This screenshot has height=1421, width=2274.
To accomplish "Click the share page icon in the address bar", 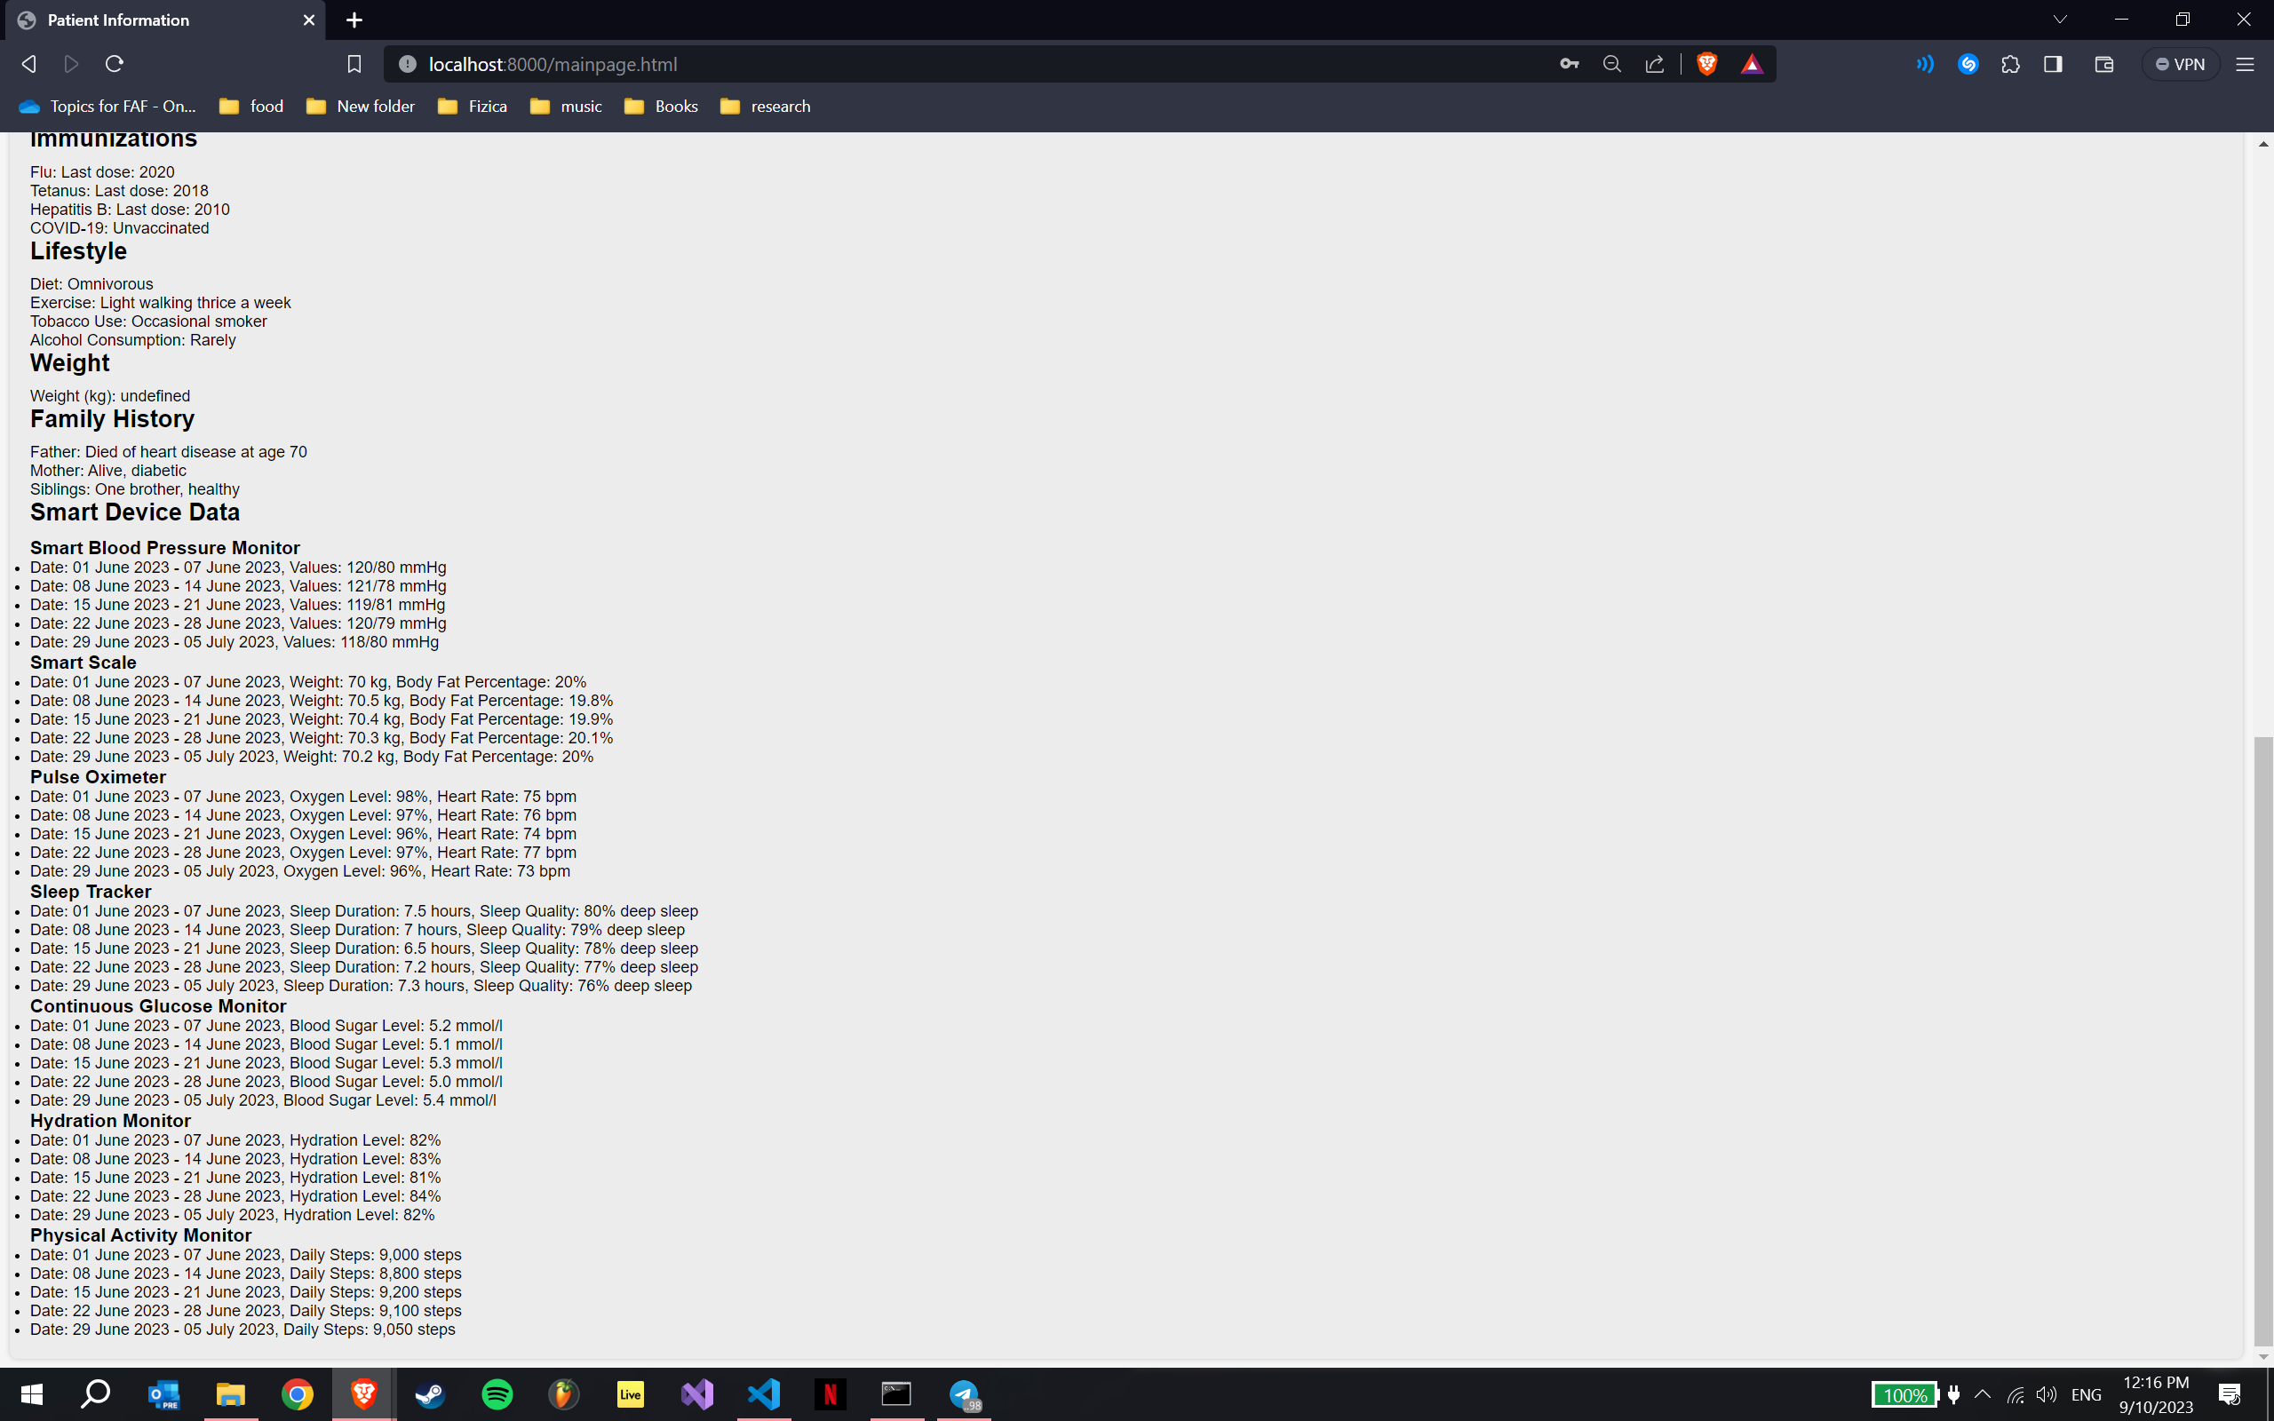I will 1655,64.
